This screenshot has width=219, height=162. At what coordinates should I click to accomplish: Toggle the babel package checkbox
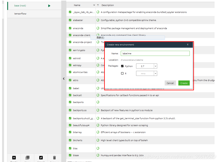[x=70, y=88]
